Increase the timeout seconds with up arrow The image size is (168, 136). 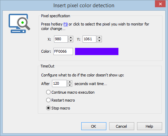click(x=70, y=82)
